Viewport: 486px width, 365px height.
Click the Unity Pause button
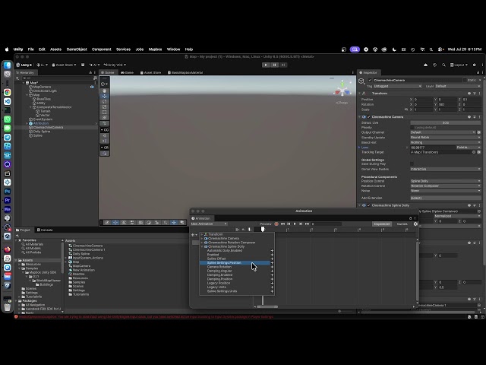pyautogui.click(x=275, y=65)
